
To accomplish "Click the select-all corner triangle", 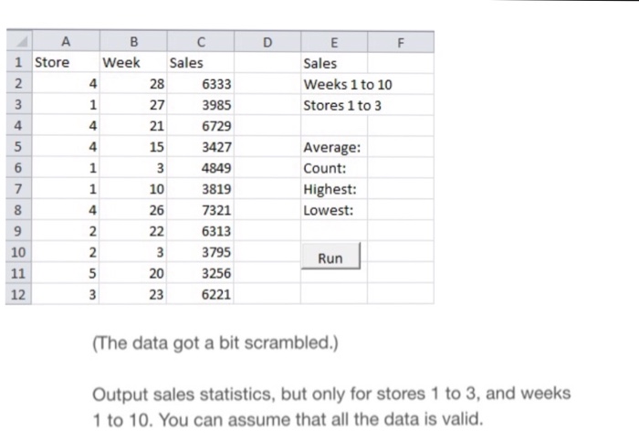I will pyautogui.click(x=19, y=41).
